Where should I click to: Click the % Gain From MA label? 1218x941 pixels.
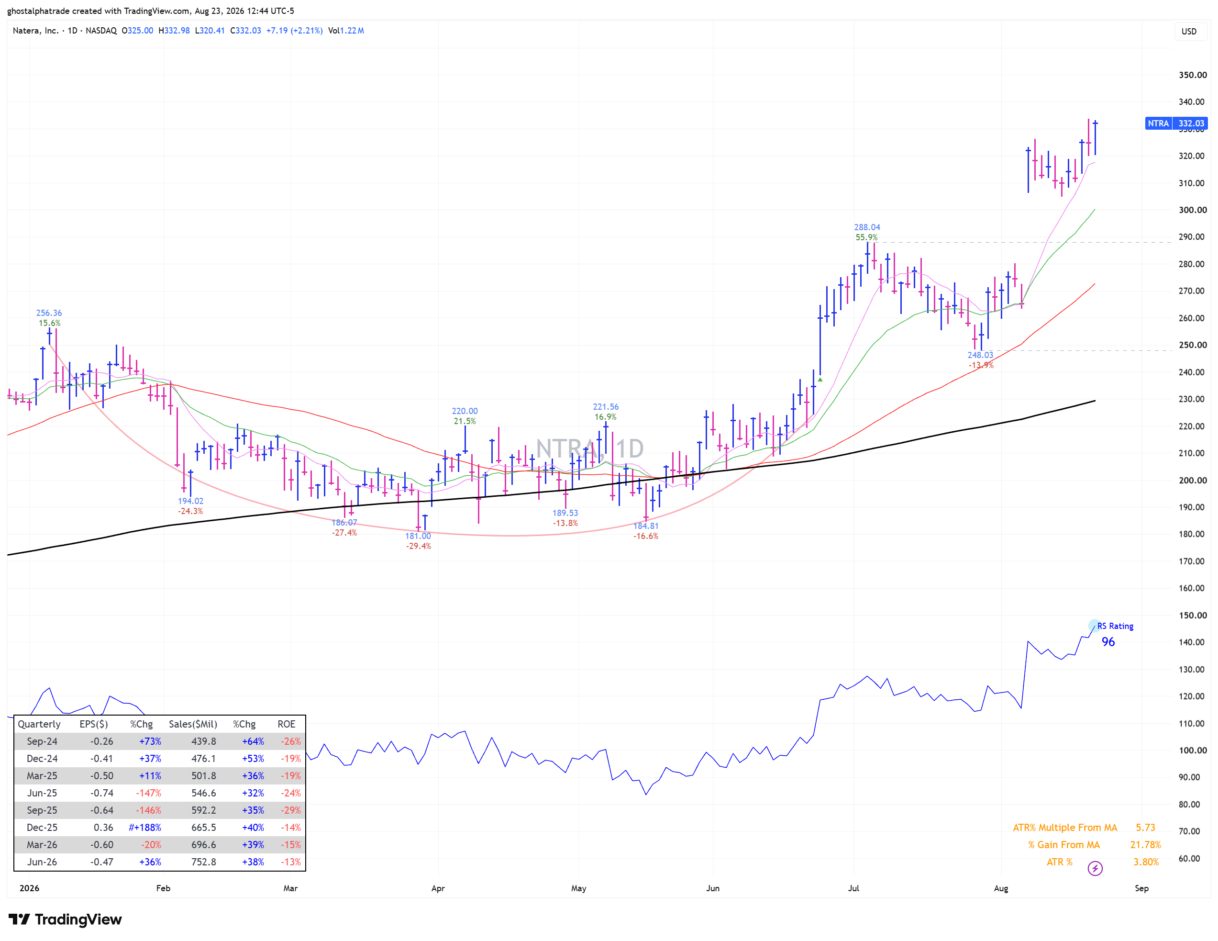click(x=1064, y=845)
